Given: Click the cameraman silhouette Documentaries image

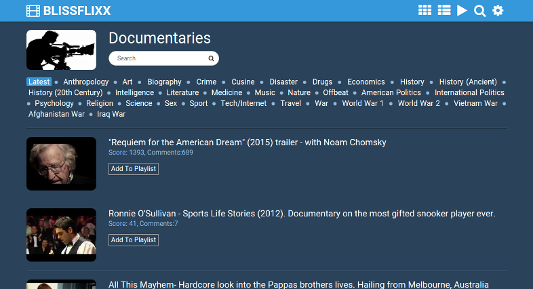Looking at the screenshot, I should 61,50.
